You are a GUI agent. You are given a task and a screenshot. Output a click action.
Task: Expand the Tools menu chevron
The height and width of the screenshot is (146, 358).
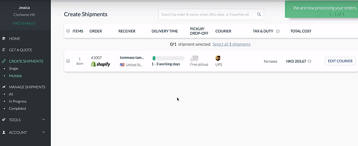point(44,120)
